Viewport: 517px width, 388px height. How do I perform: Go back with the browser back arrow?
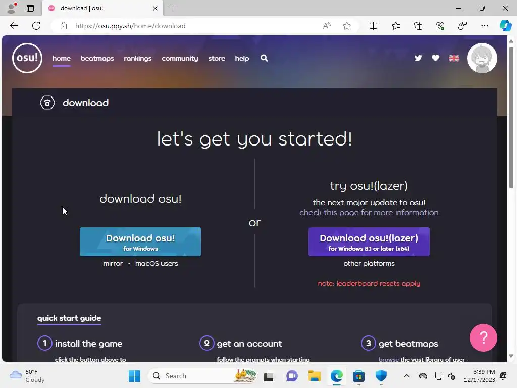pyautogui.click(x=14, y=26)
